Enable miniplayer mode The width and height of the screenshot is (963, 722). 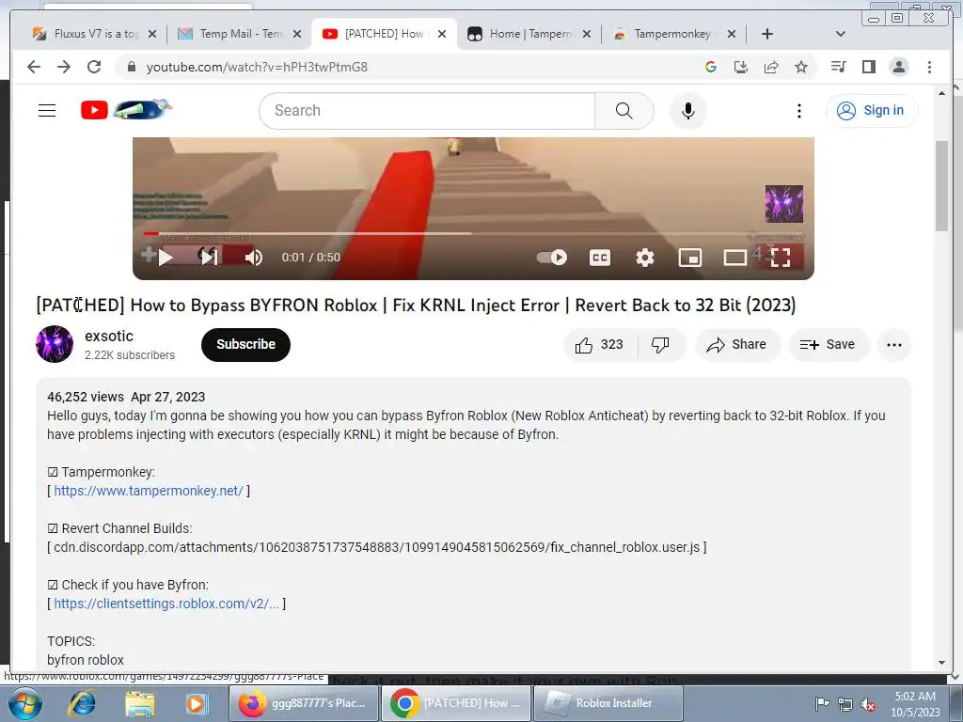pos(689,258)
